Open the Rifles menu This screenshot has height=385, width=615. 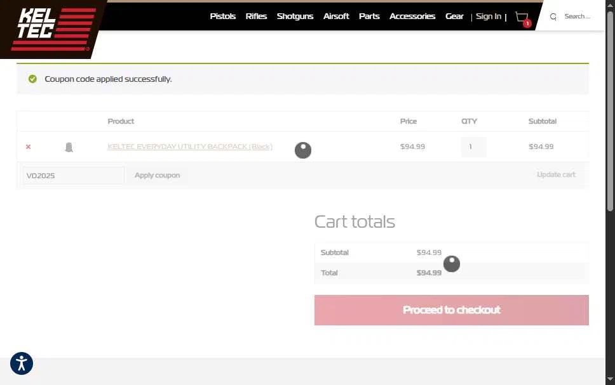[x=256, y=16]
